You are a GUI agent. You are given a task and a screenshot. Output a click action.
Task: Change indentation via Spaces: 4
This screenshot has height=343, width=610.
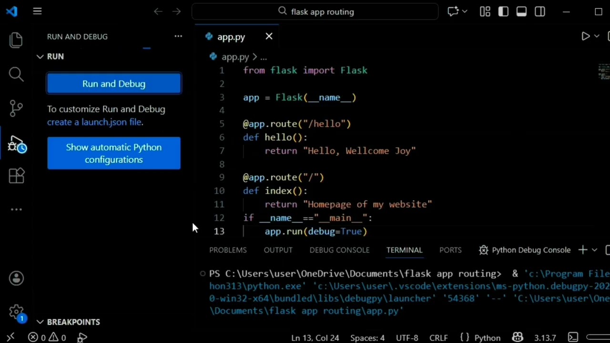367,338
